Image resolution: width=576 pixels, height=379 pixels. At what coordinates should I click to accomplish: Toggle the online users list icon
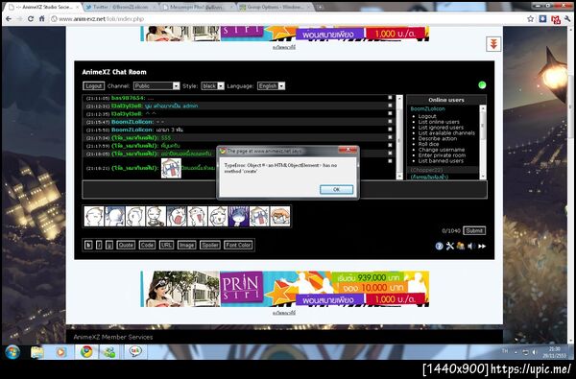pos(461,246)
